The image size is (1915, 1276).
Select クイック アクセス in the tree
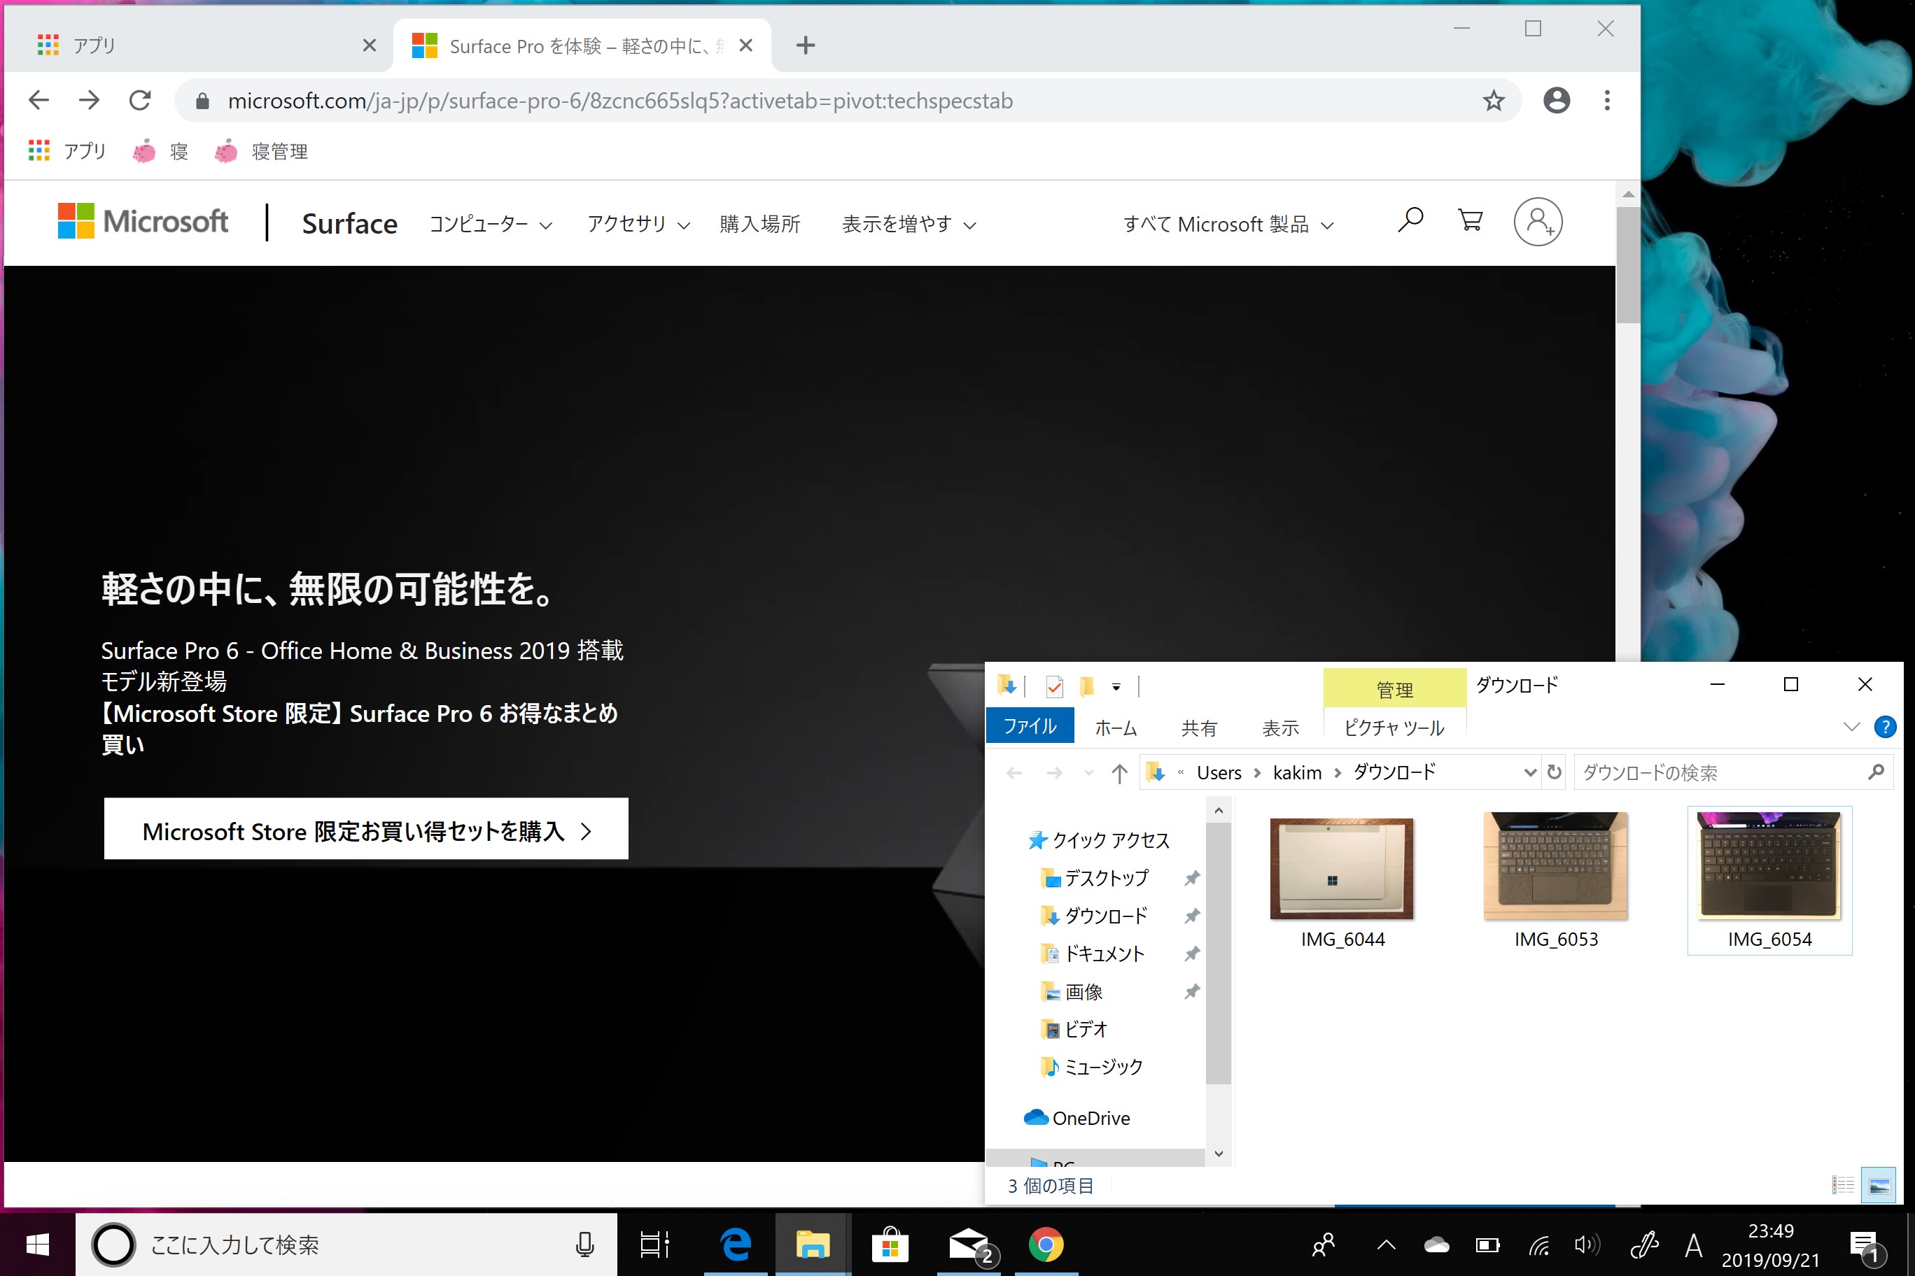(1097, 841)
